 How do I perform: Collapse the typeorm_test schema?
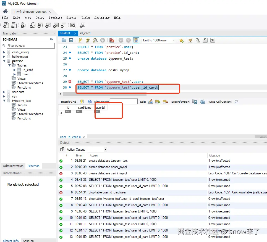4,101
